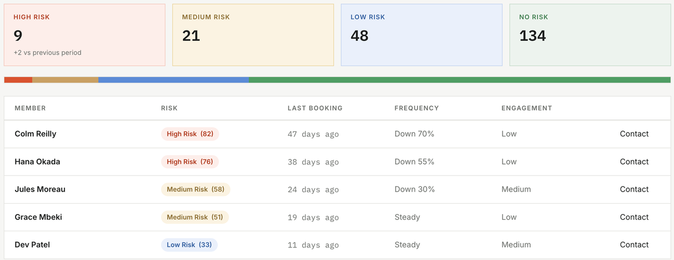
Task: Click the 'Down 30%' frequency value
Action: pos(414,189)
